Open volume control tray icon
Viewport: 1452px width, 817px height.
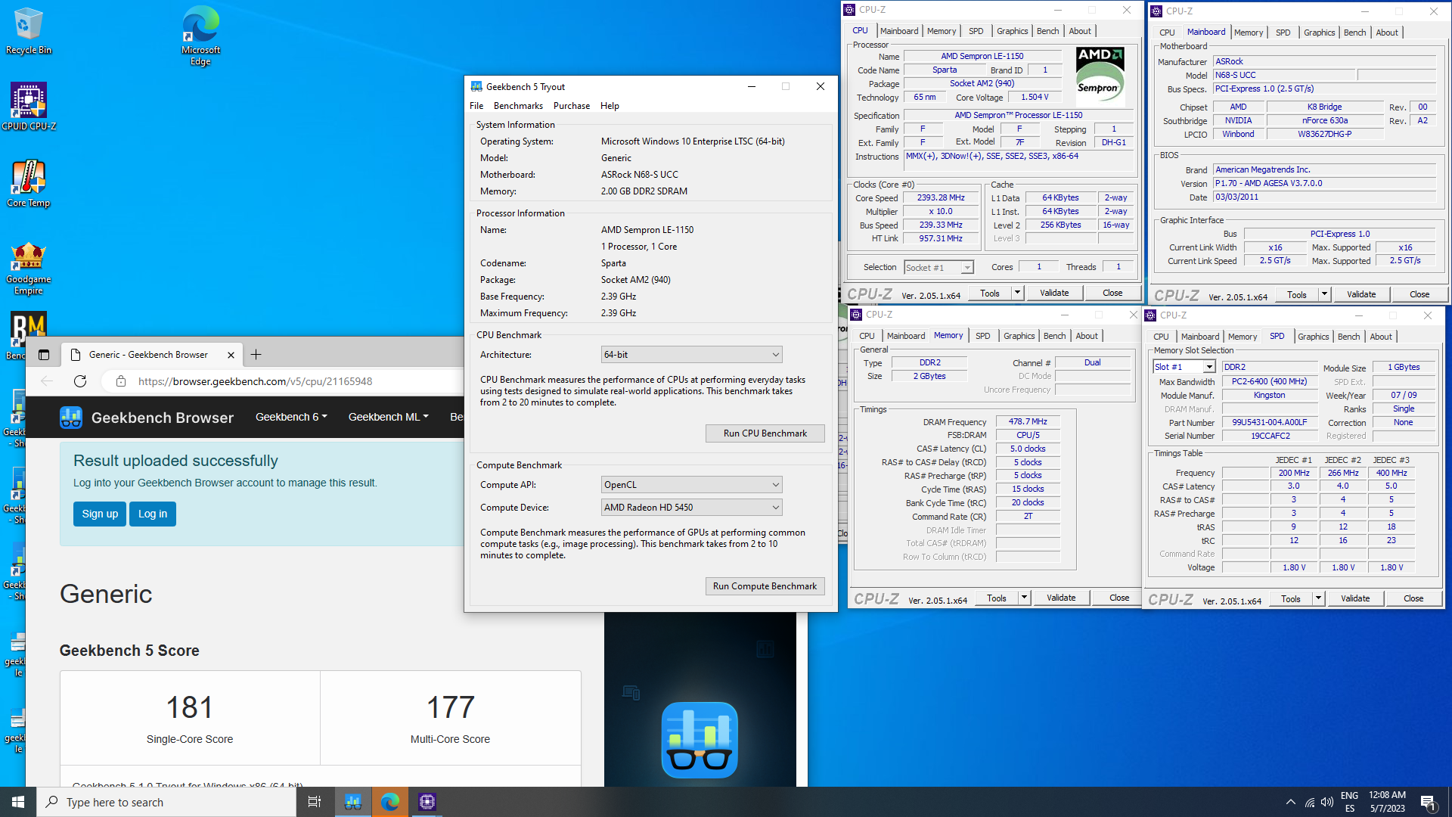(1327, 802)
